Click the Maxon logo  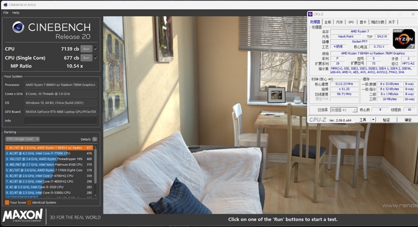pyautogui.click(x=22, y=215)
